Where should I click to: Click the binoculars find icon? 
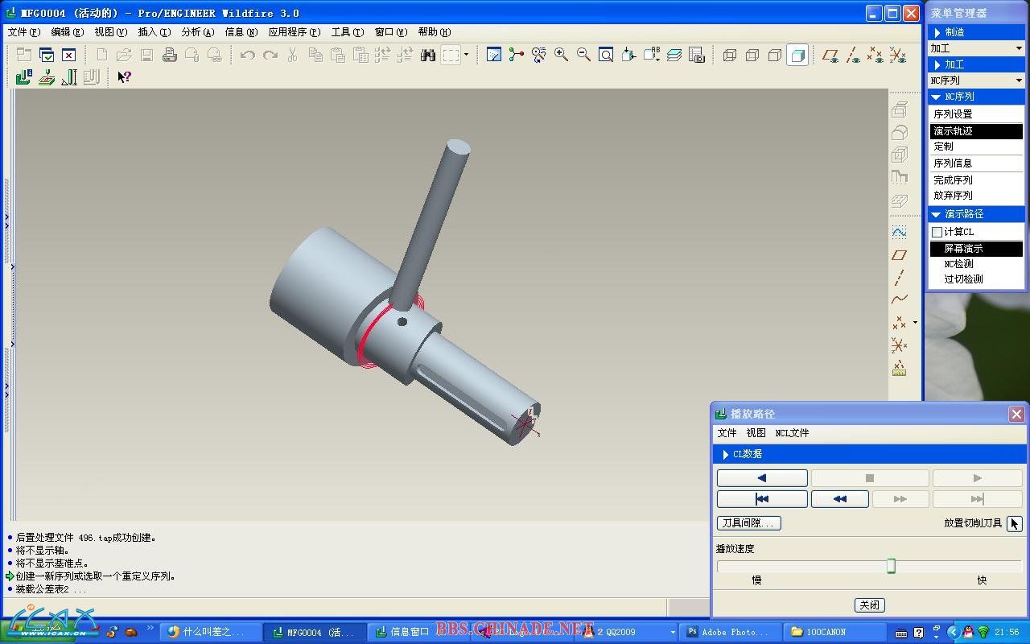[x=427, y=55]
